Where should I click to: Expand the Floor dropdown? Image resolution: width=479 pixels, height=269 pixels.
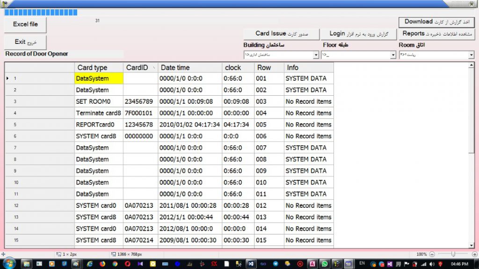pos(393,55)
